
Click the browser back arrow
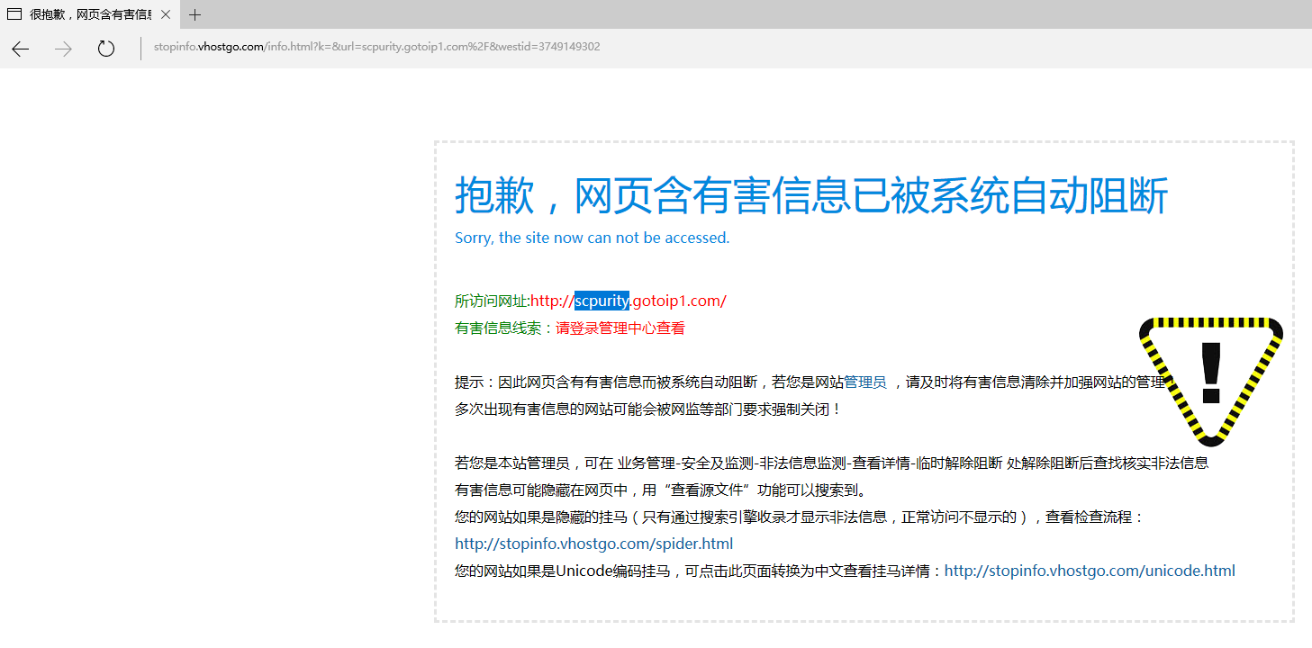click(x=20, y=49)
